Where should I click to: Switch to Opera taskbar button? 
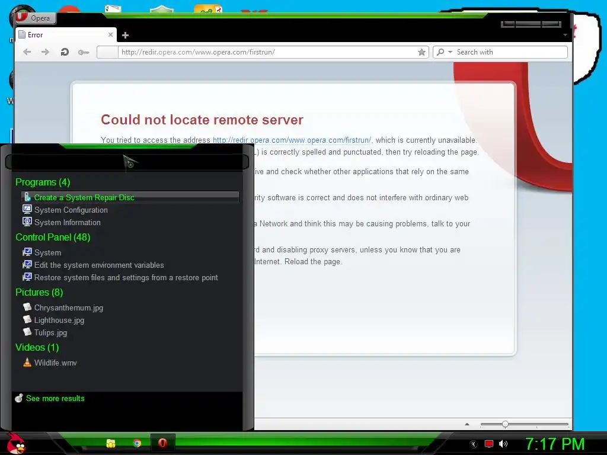pos(162,443)
